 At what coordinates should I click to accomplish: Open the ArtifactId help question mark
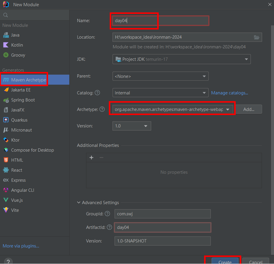[109, 227]
